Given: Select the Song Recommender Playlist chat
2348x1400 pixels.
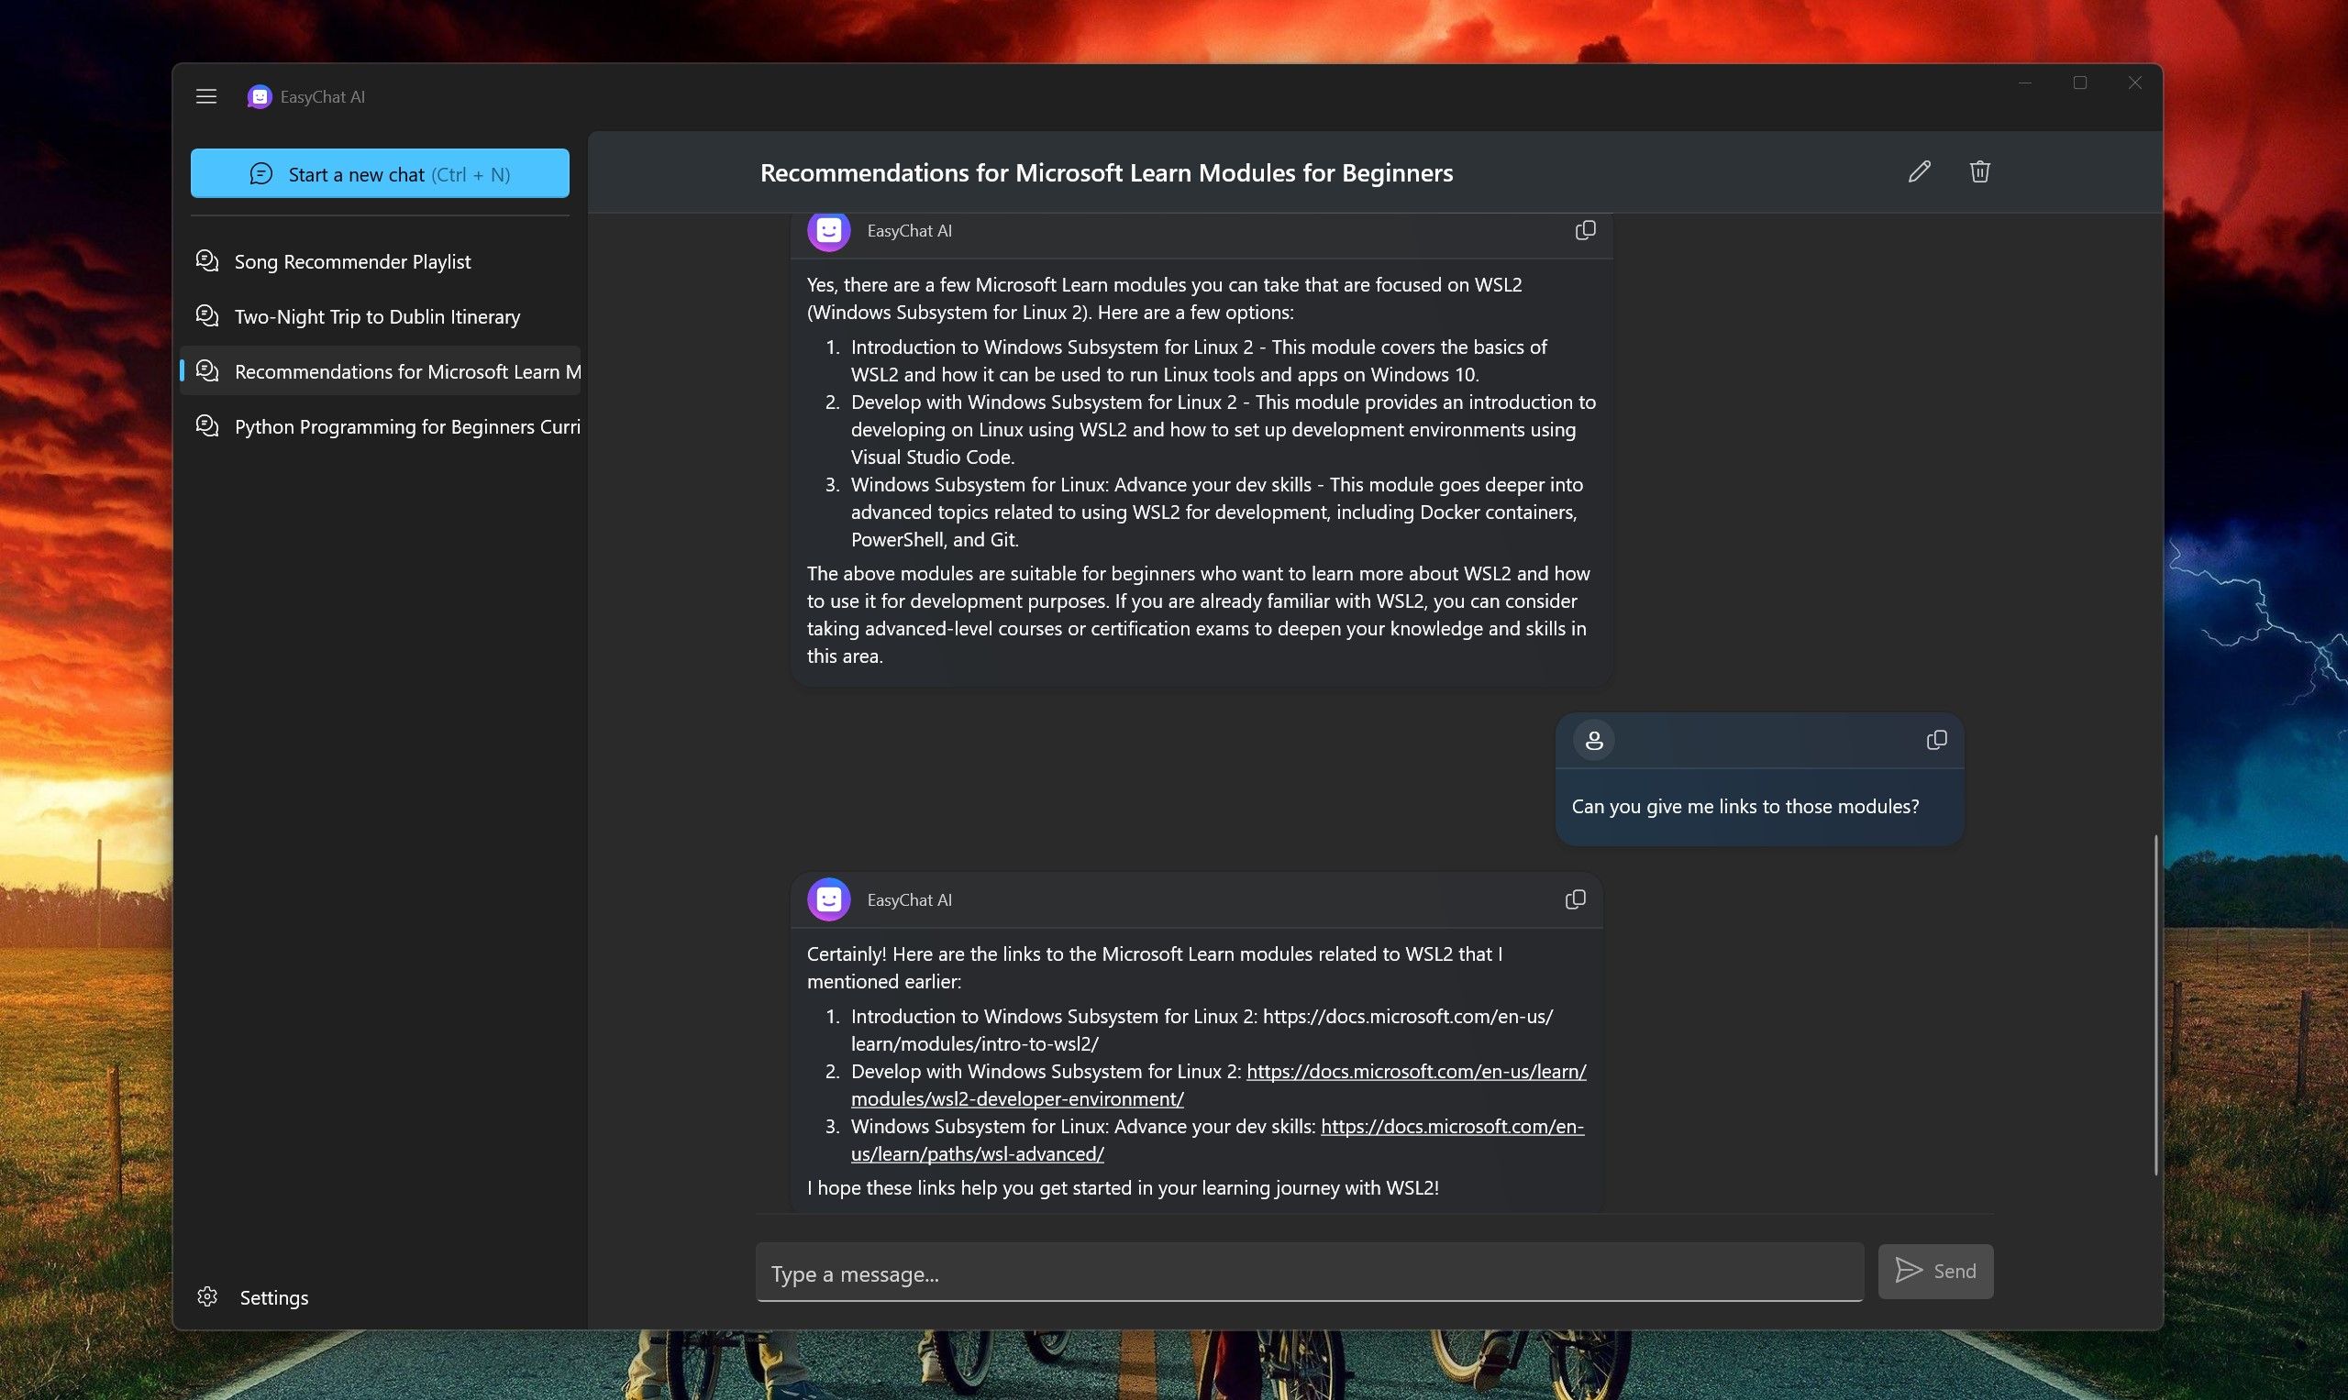Looking at the screenshot, I should point(352,261).
